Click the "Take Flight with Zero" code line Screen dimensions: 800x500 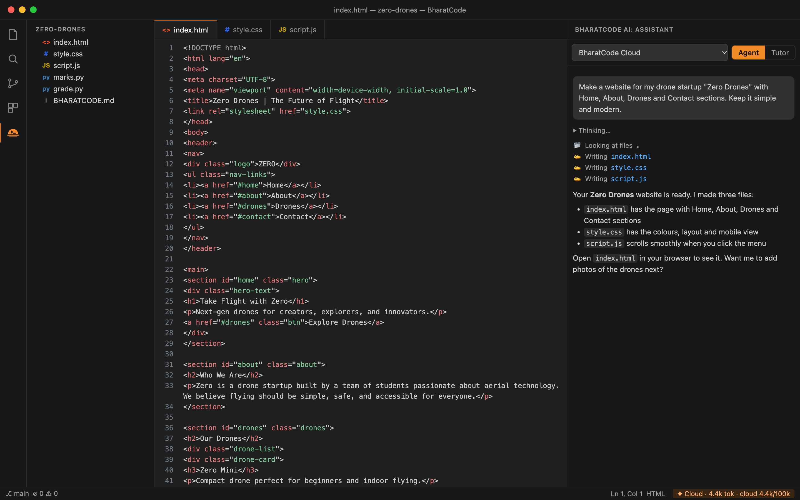click(246, 301)
